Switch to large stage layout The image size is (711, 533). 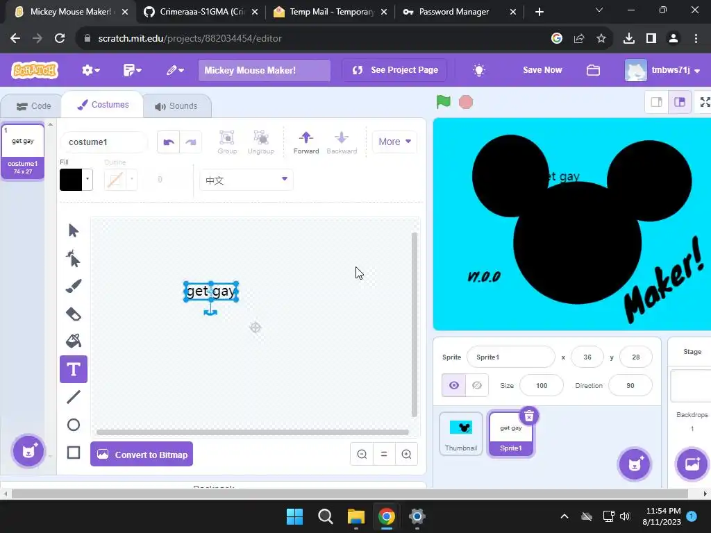point(679,102)
